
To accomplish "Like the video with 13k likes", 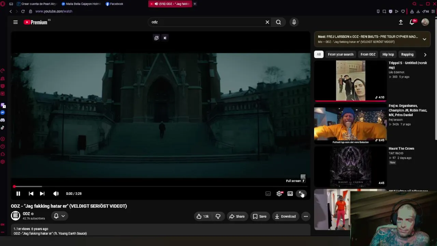I will coord(202,216).
